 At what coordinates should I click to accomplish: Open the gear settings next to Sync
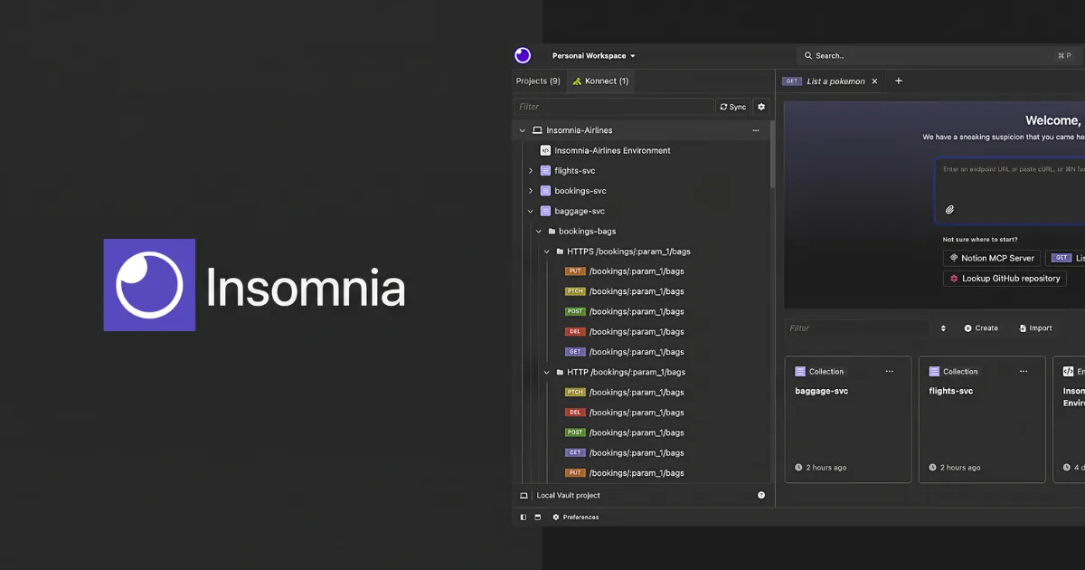click(761, 107)
